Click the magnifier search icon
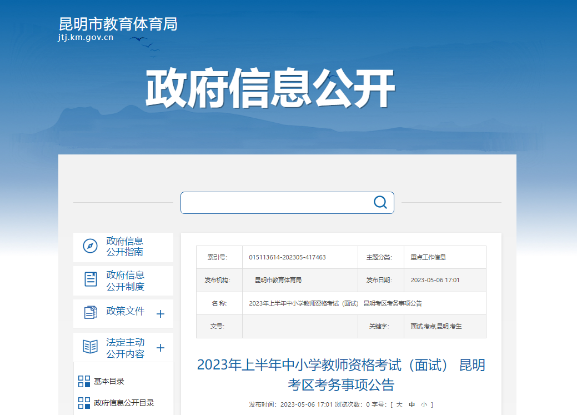 pos(380,202)
